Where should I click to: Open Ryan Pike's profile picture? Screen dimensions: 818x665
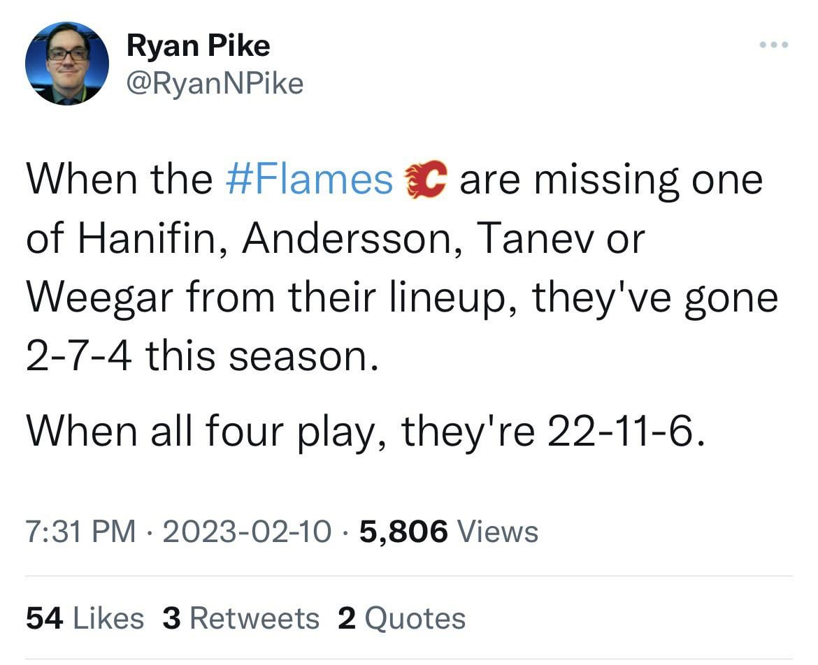pyautogui.click(x=67, y=64)
